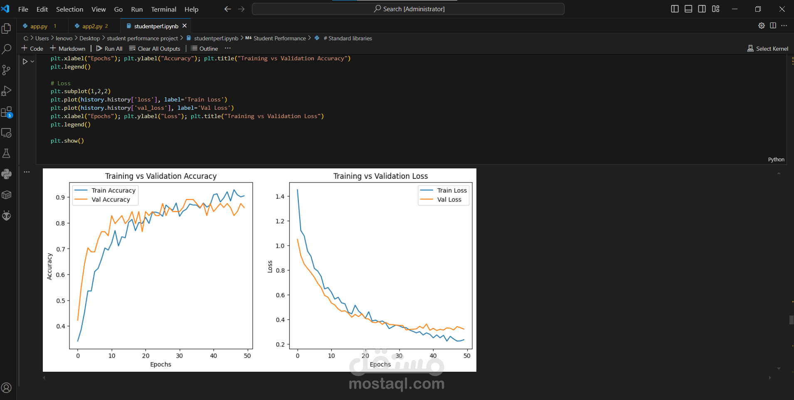Select the studentperf.ipynb tab
The width and height of the screenshot is (794, 400).
[156, 26]
